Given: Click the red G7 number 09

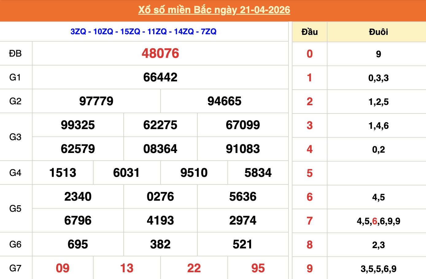Looking at the screenshot, I should (x=63, y=268).
